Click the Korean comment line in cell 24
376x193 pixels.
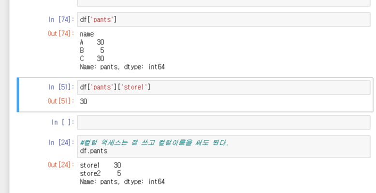[154, 143]
